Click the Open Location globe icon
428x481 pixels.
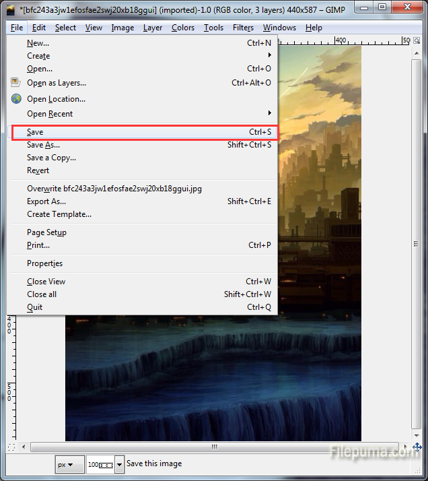(16, 99)
